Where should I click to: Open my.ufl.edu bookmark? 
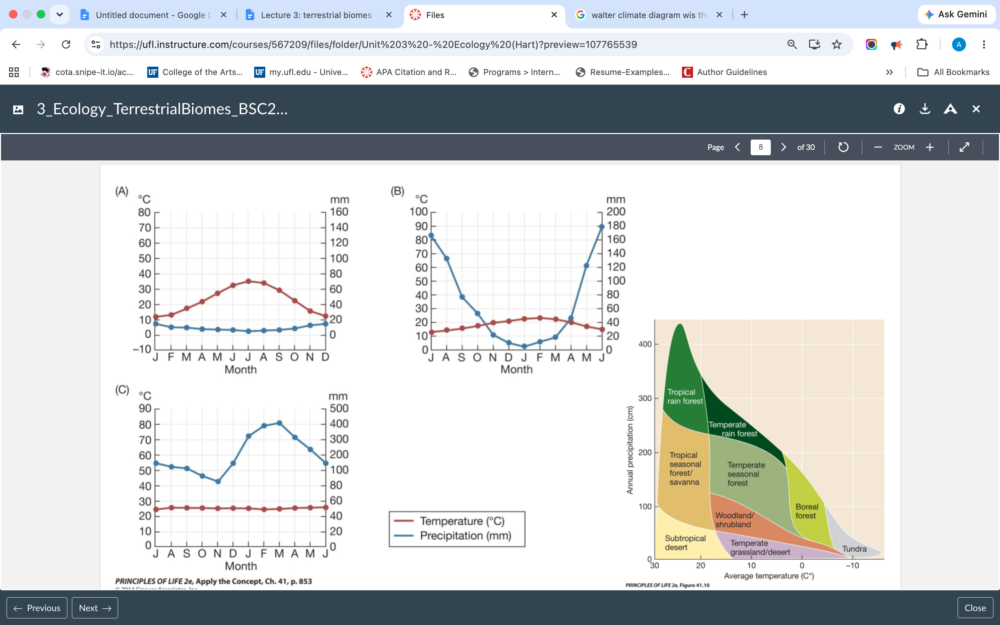tap(302, 72)
